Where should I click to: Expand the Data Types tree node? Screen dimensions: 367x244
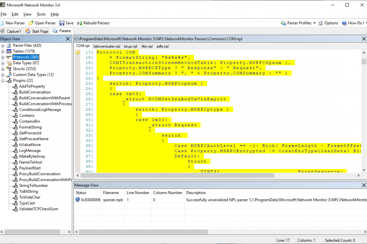pos(2,63)
